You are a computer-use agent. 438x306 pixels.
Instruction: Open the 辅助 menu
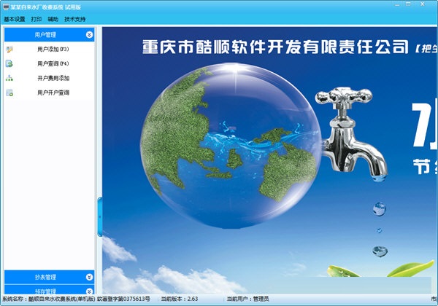point(53,19)
